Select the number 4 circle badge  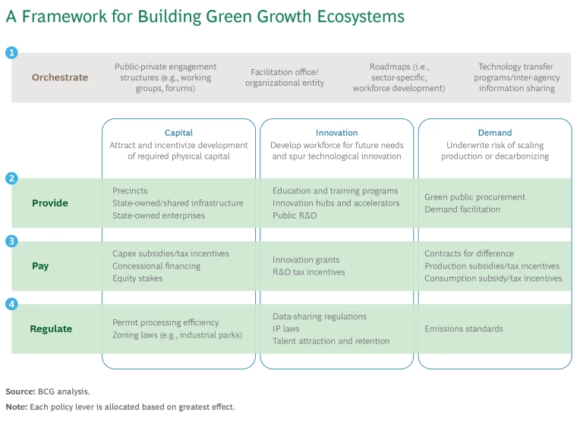(x=11, y=304)
